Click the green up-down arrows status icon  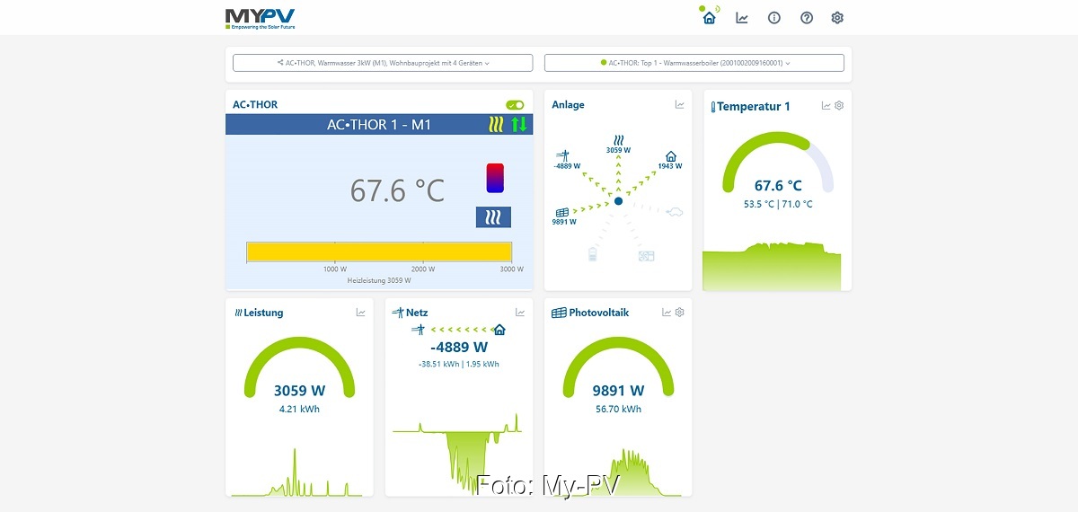click(x=519, y=125)
